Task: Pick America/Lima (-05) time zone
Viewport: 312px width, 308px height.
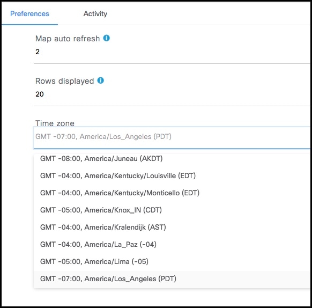Action: click(x=172, y=261)
